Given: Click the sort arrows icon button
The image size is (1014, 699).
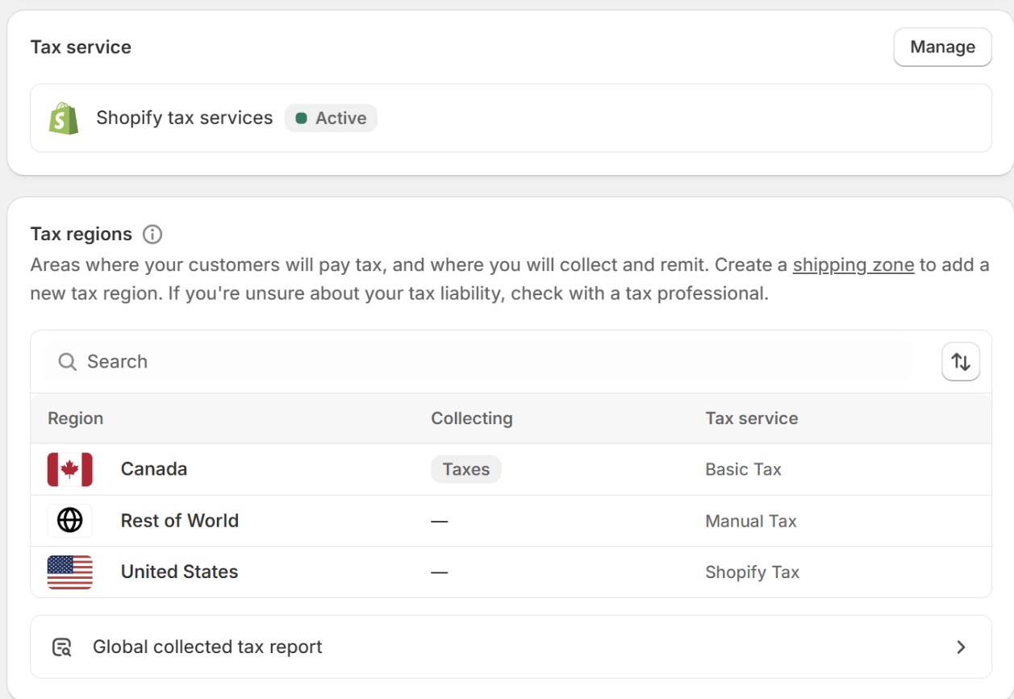Looking at the screenshot, I should 961,362.
